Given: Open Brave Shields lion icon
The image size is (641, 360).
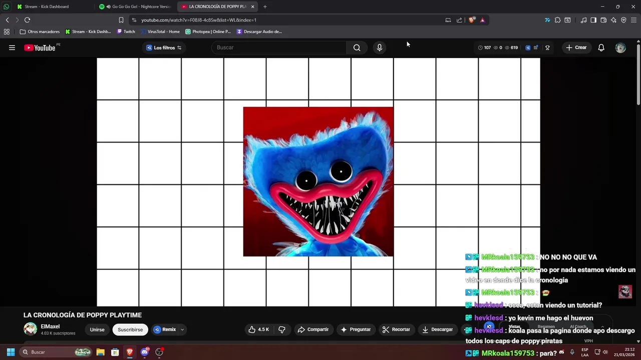Looking at the screenshot, I should pos(471,20).
